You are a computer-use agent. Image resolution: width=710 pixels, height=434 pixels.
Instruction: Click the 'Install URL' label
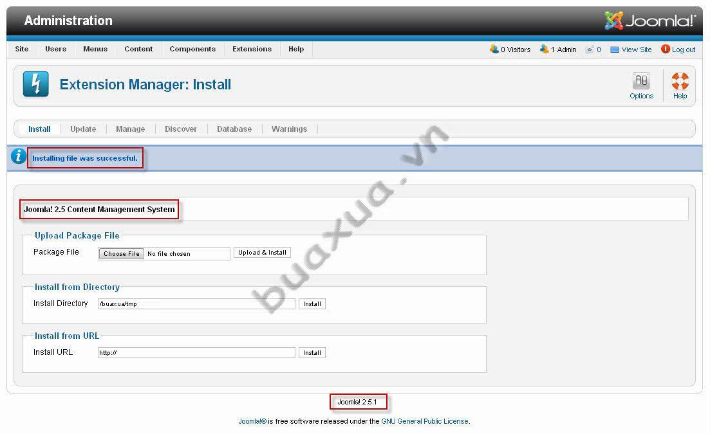[x=53, y=352]
